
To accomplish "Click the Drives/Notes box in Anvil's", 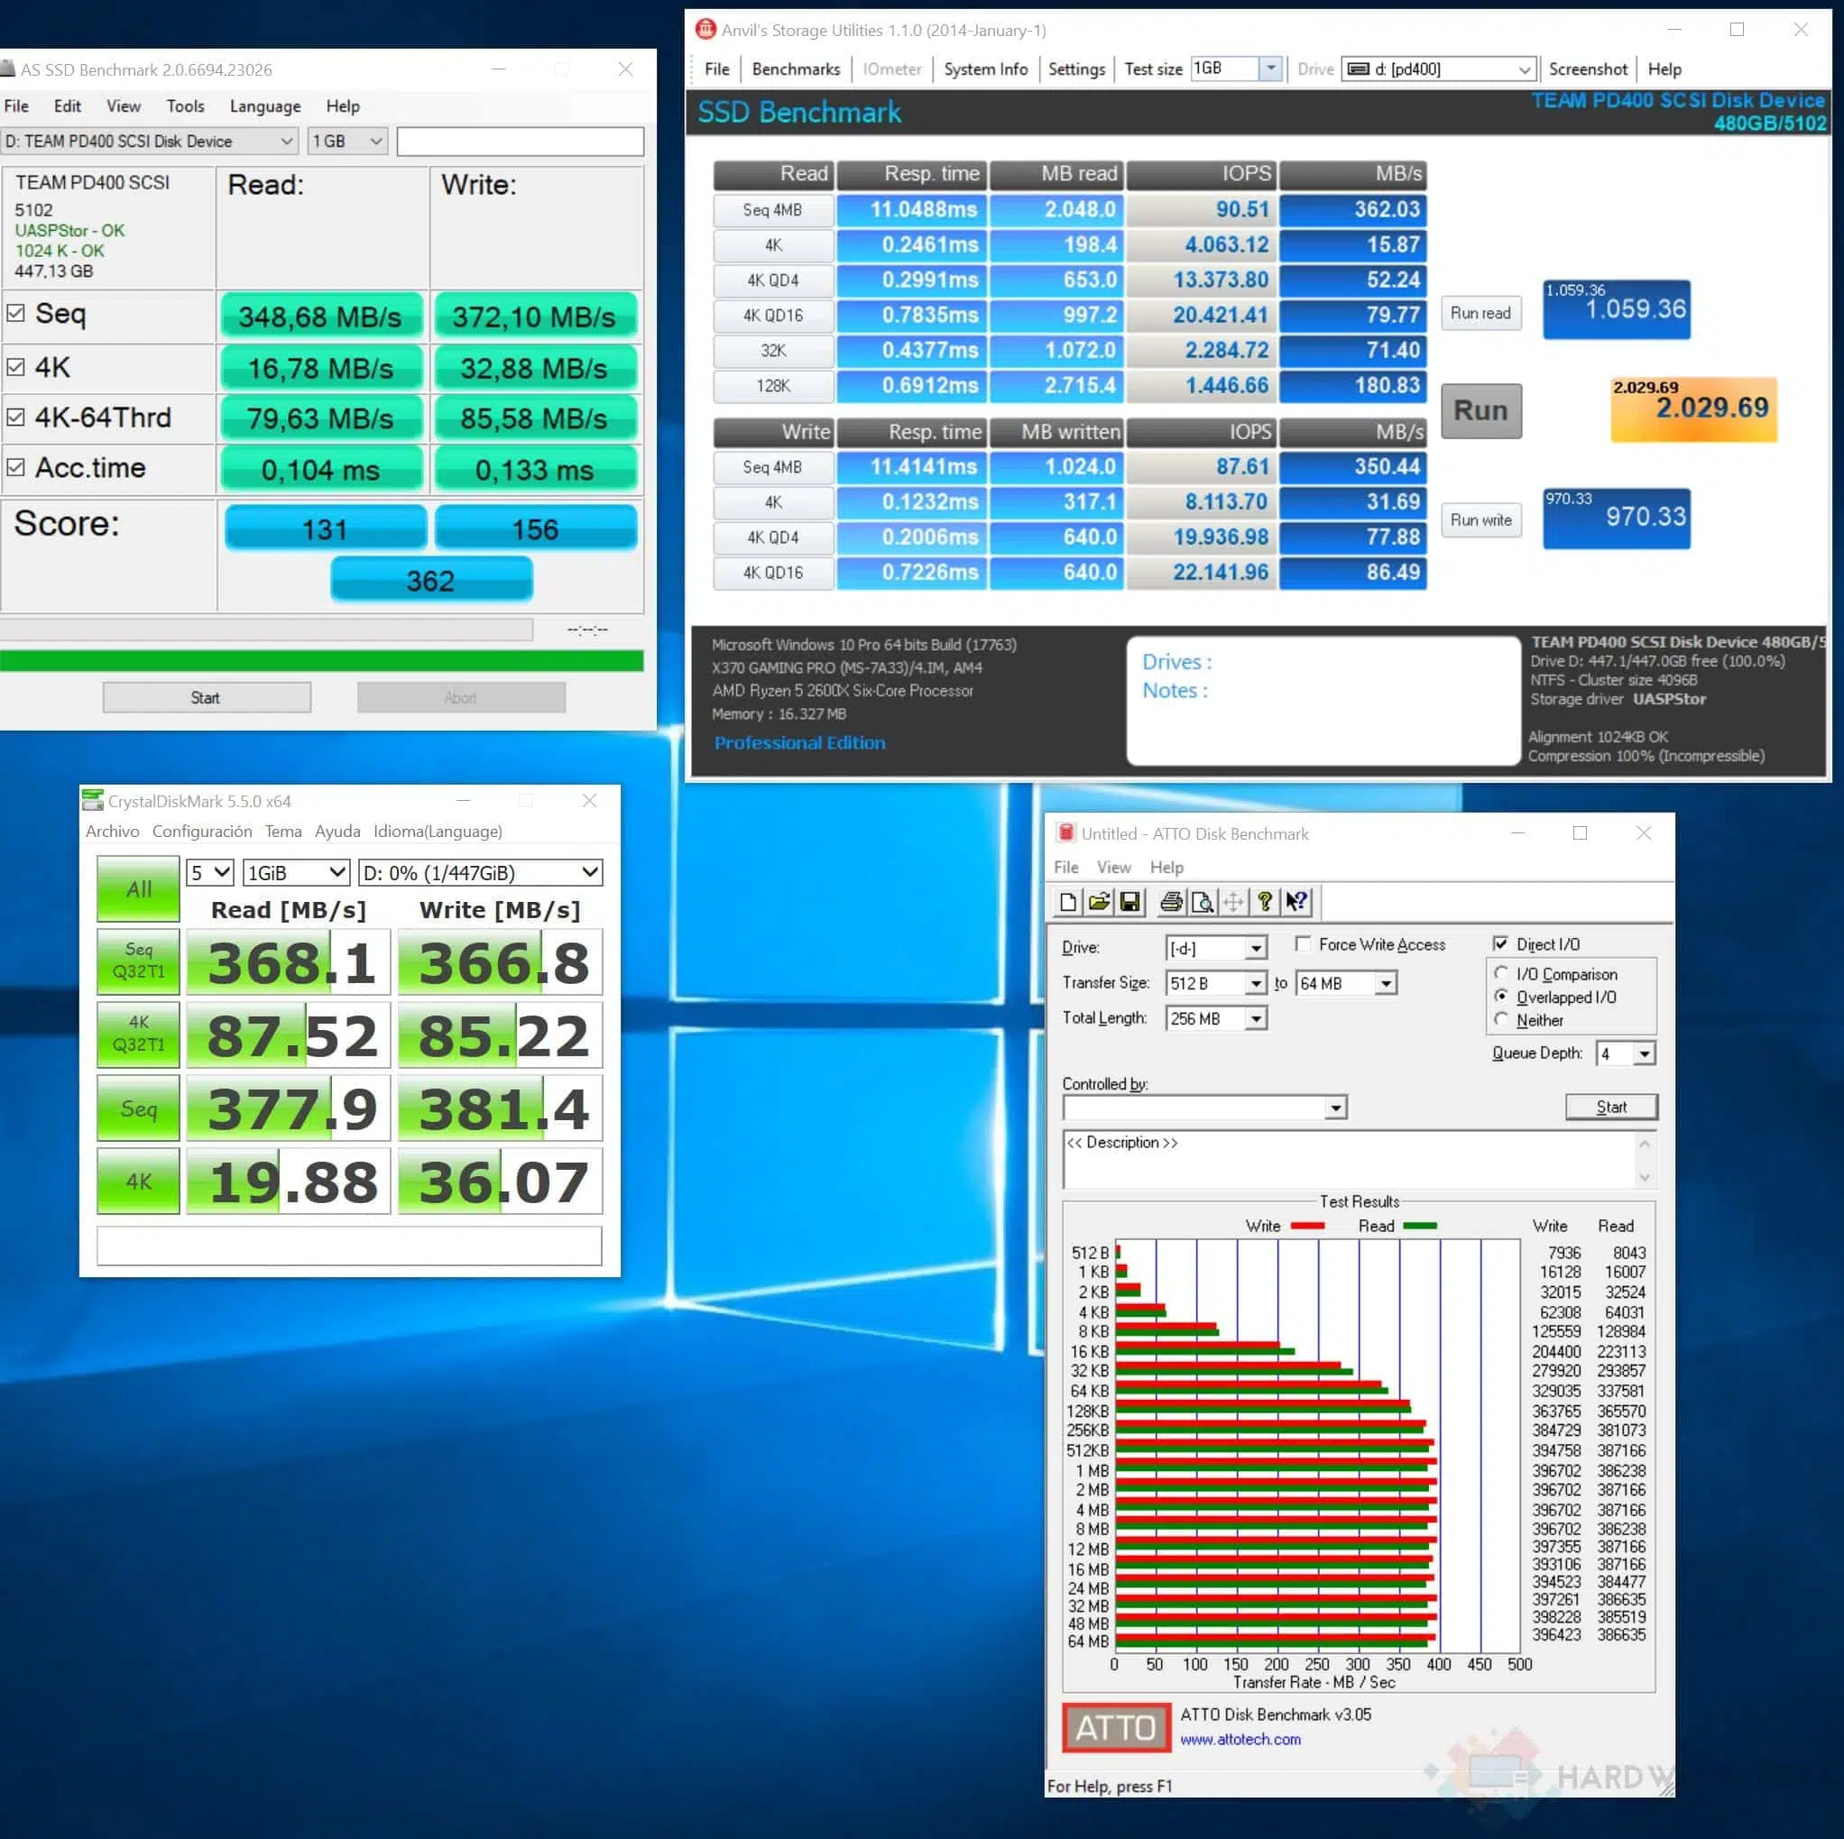I will (1323, 702).
